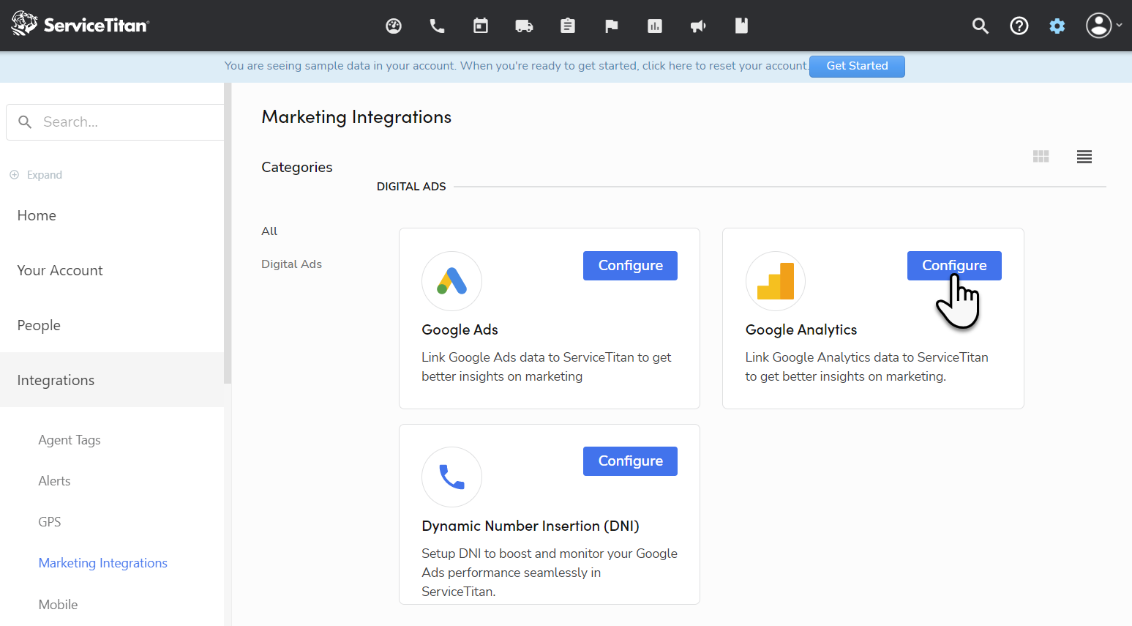Open the Dispatch truck icon in top navigation
This screenshot has height=626, width=1132.
[524, 26]
